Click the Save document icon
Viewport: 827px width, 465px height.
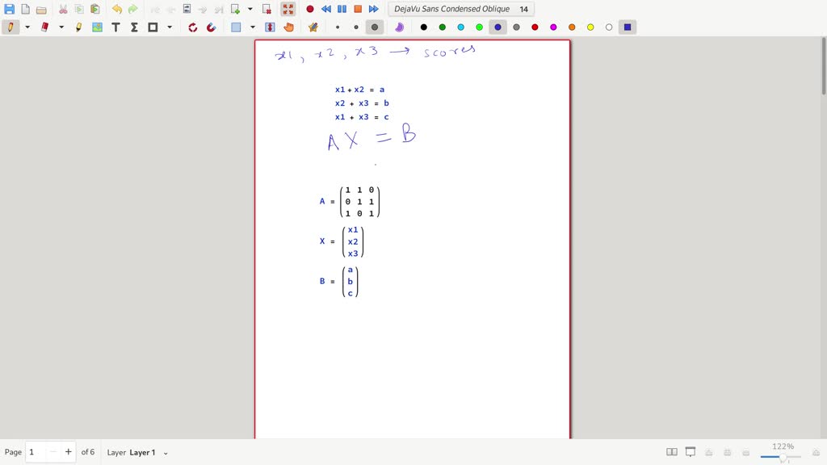pos(10,9)
